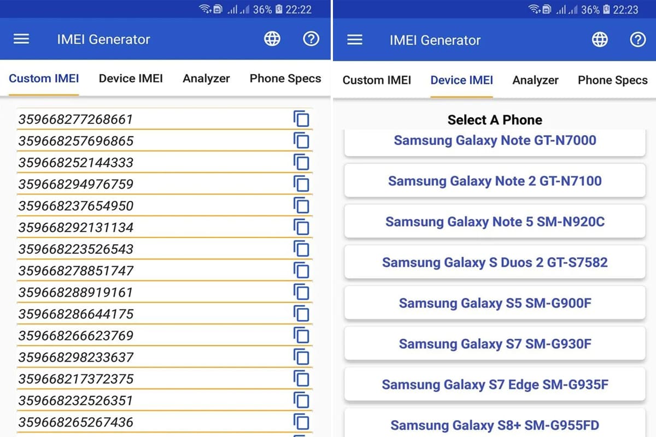
Task: Tap Wi-Fi icon in right status bar
Action: 534,9
